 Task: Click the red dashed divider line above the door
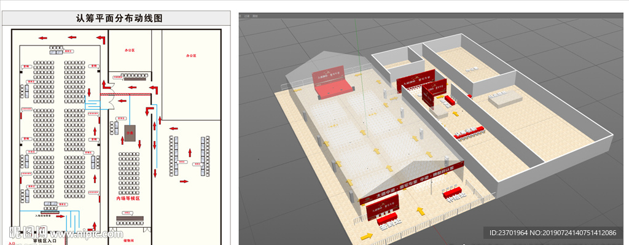click(x=125, y=94)
